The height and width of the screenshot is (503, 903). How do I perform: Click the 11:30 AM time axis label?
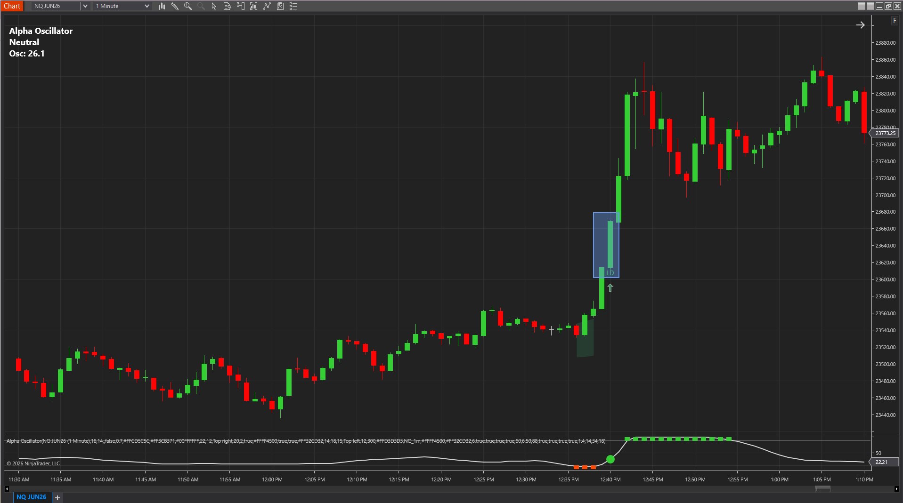point(19,479)
